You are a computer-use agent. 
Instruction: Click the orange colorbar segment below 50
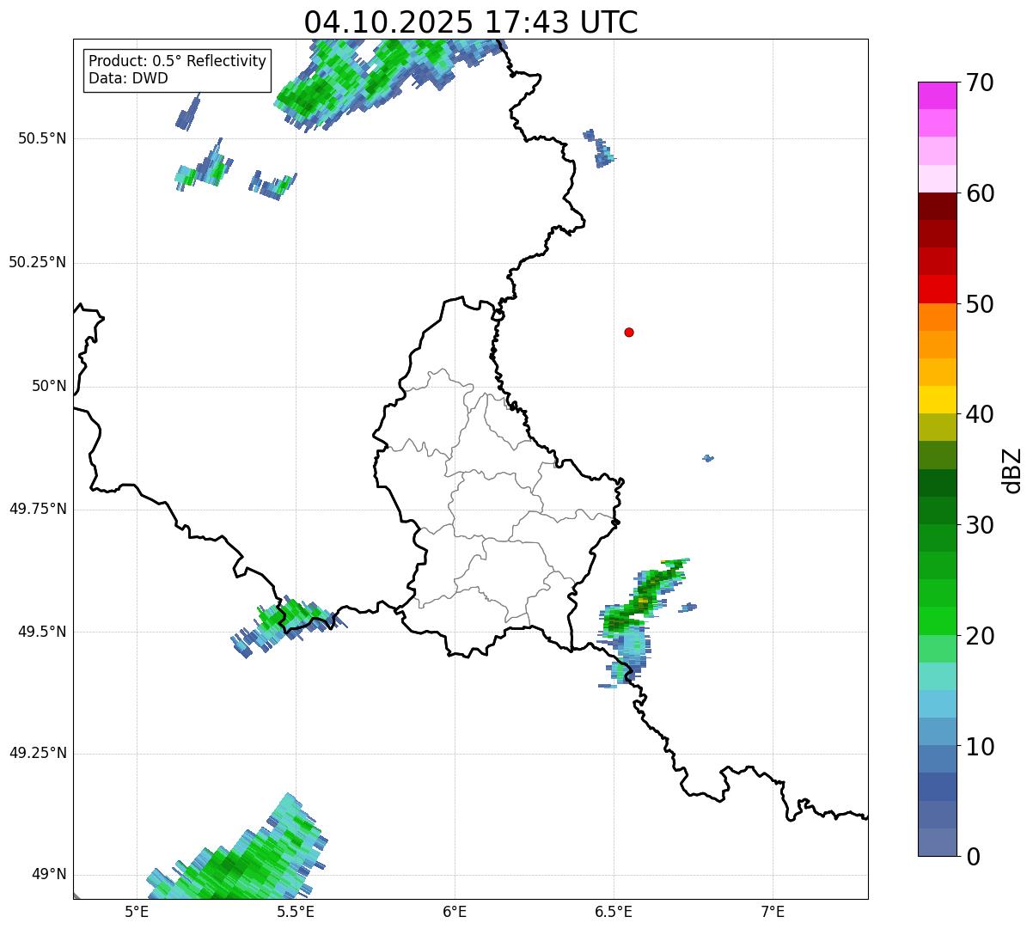click(x=937, y=317)
